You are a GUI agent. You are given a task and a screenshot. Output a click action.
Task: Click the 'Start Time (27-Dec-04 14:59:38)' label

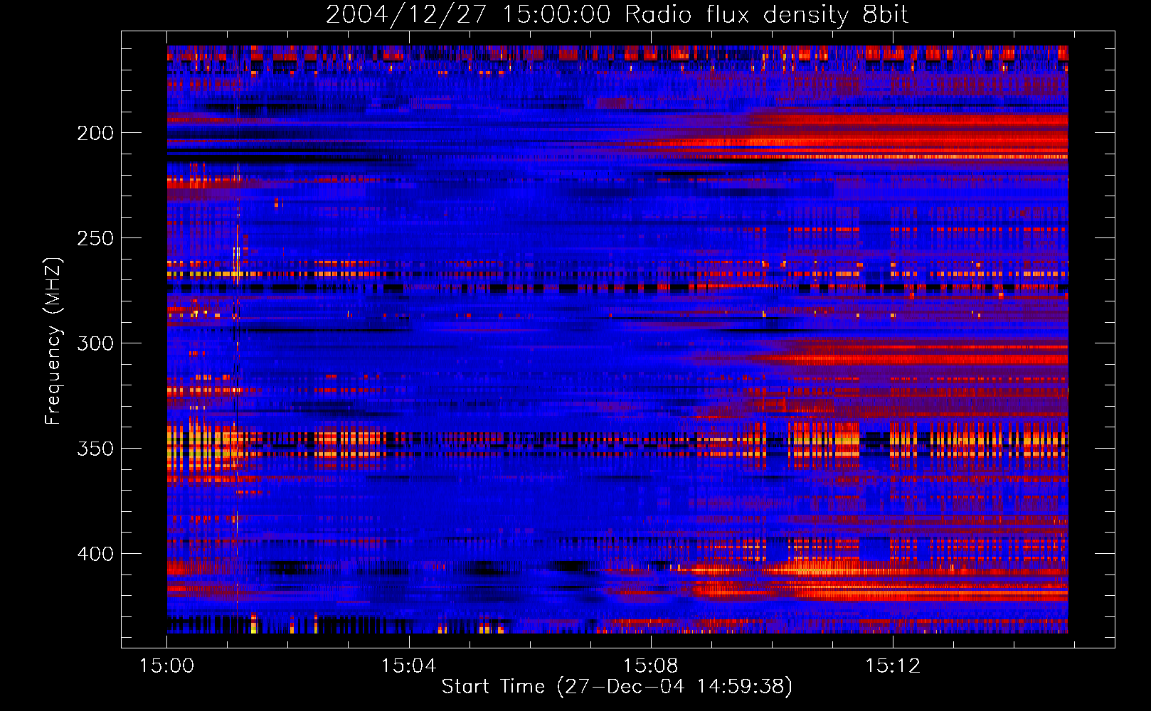617,687
